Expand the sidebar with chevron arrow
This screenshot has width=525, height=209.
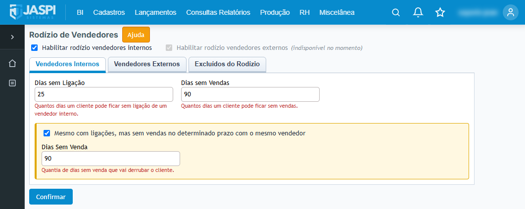tap(12, 37)
